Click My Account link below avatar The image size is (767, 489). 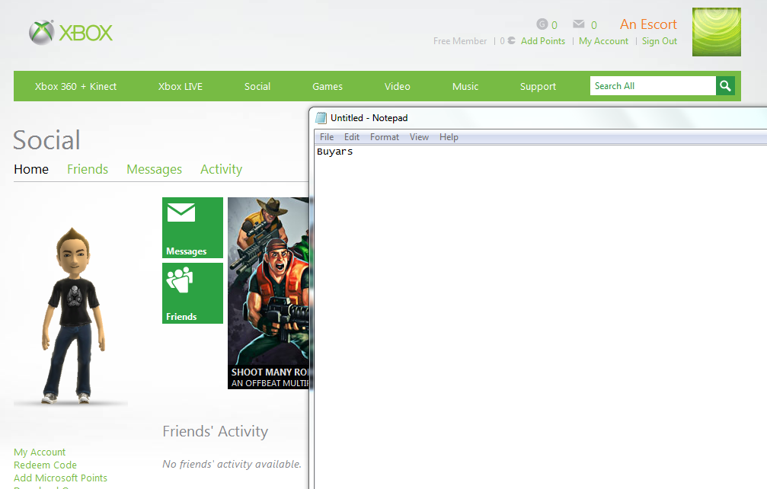pyautogui.click(x=40, y=452)
